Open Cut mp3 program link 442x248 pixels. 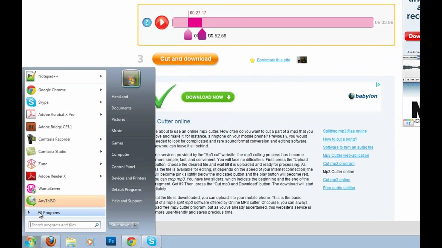[x=339, y=164]
